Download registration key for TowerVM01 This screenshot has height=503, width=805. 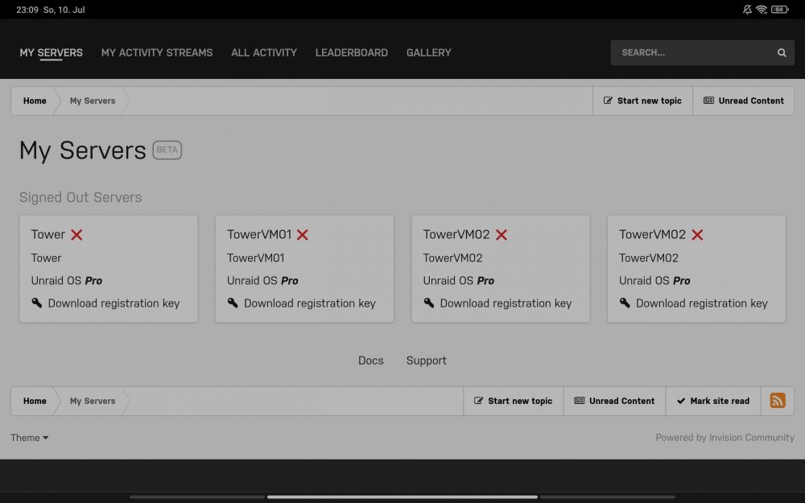pos(310,303)
